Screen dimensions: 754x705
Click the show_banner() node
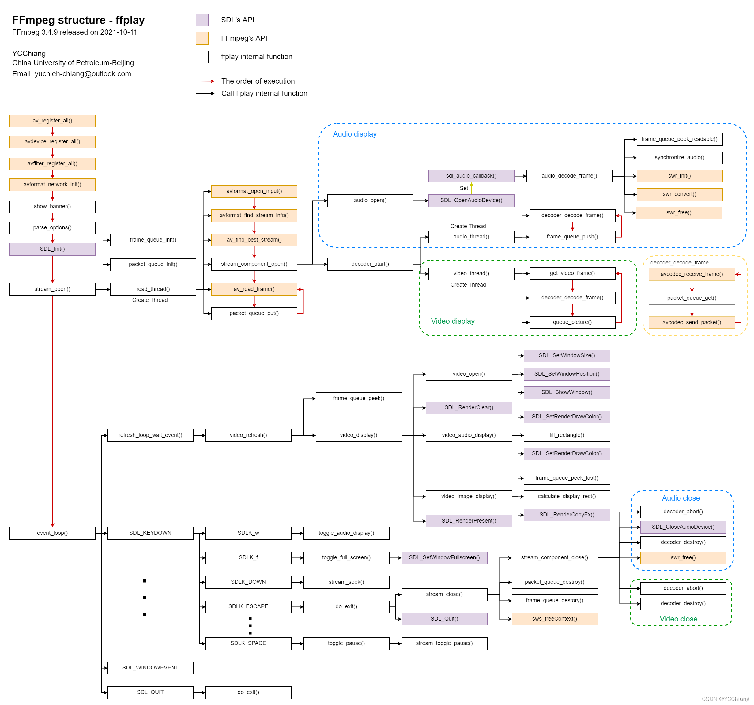(x=52, y=207)
